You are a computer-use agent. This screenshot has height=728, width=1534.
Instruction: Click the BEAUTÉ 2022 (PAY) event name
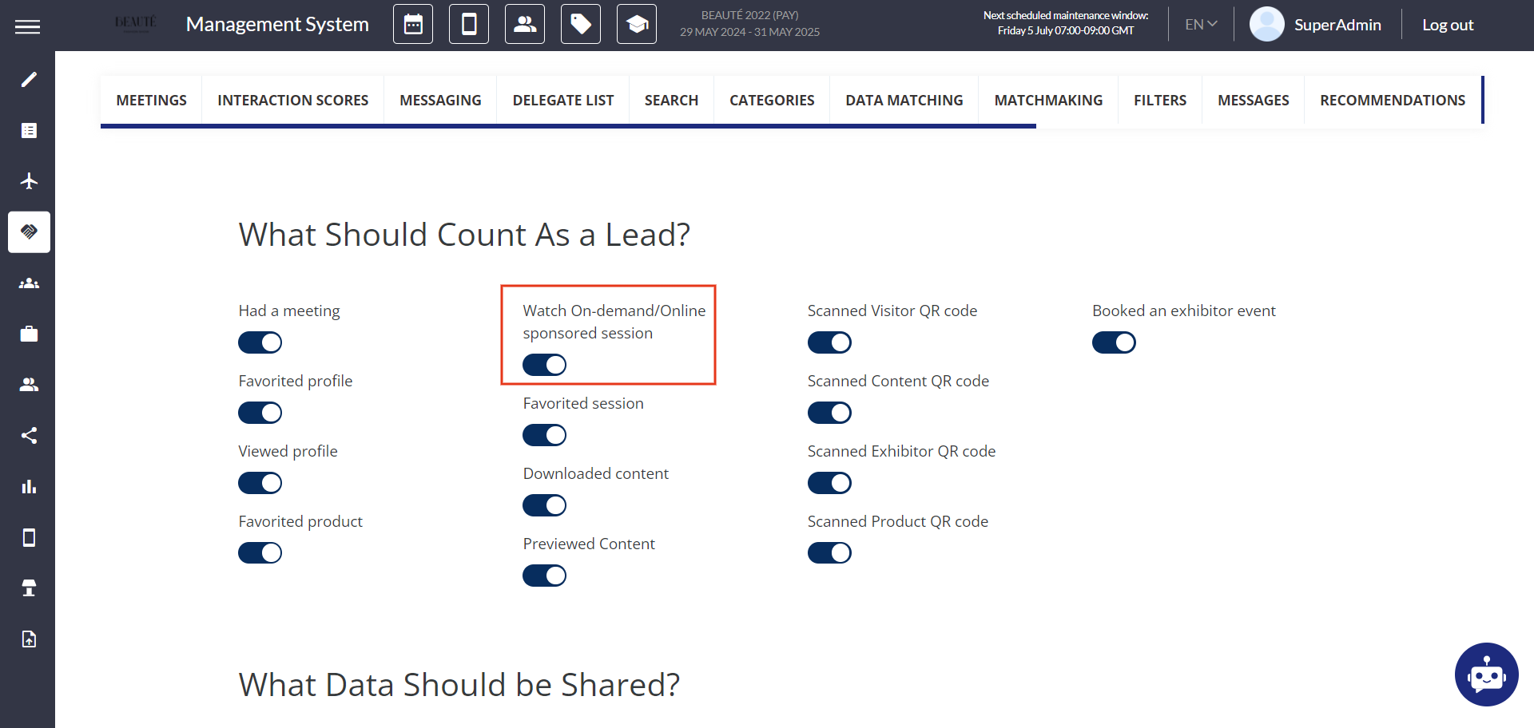pos(749,15)
